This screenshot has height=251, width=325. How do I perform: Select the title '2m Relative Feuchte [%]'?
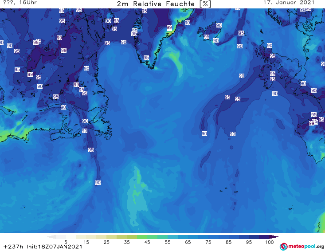[x=164, y=4]
